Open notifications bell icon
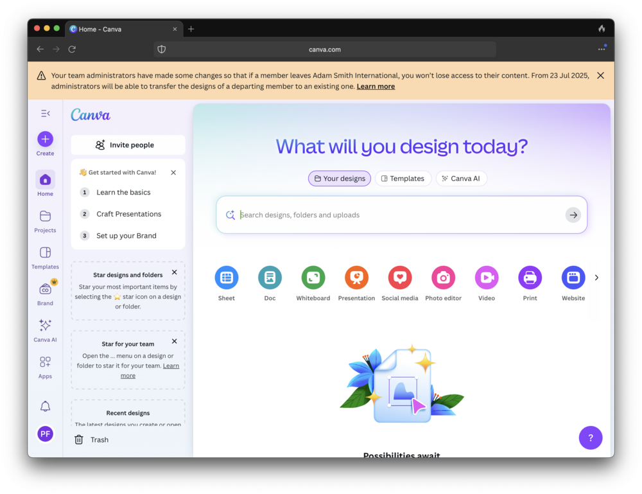 click(45, 406)
